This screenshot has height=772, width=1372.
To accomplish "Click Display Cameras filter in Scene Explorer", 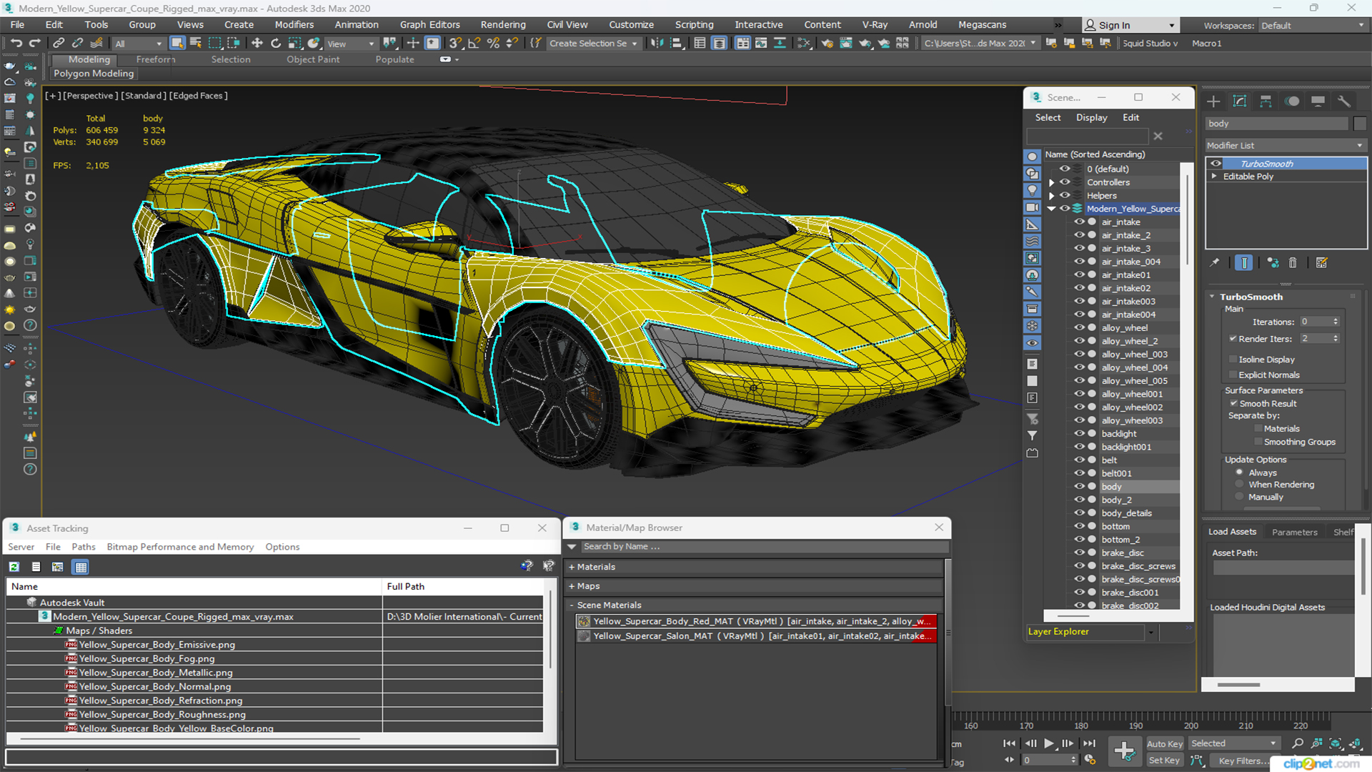I will click(1033, 207).
